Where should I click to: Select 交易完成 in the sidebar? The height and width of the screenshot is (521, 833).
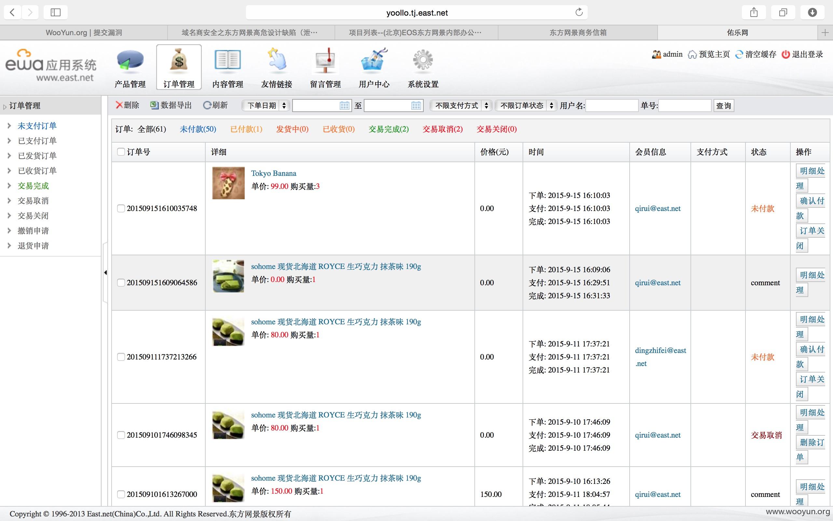click(x=34, y=186)
